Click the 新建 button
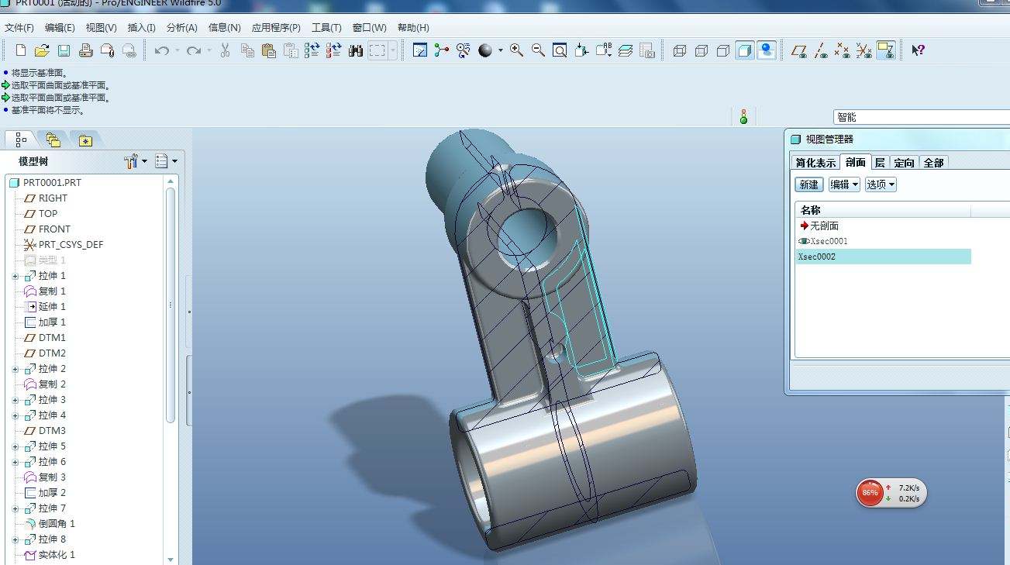 coord(808,184)
